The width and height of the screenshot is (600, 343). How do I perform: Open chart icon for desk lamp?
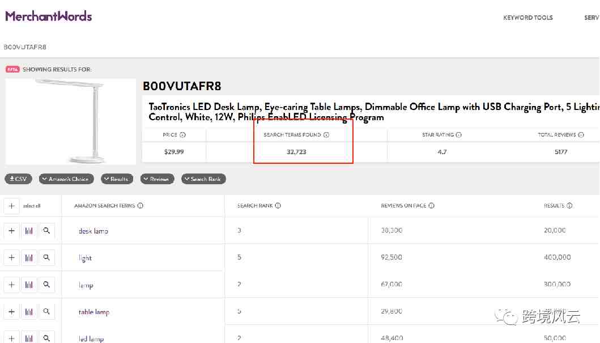pos(29,231)
